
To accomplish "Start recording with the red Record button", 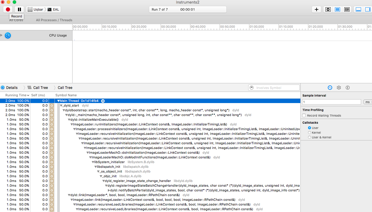I will 8,9.
